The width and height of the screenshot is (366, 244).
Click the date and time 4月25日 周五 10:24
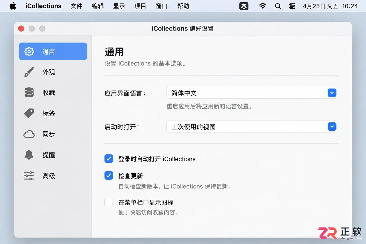click(330, 6)
